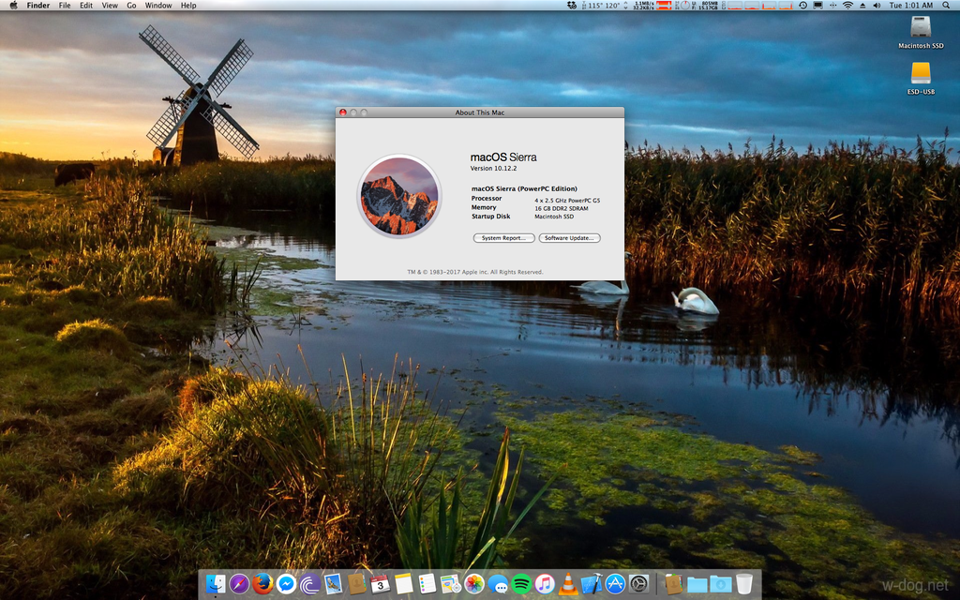This screenshot has width=960, height=600.
Task: Click the 16 GB DDR2 SDRAM value
Action: 562,209
